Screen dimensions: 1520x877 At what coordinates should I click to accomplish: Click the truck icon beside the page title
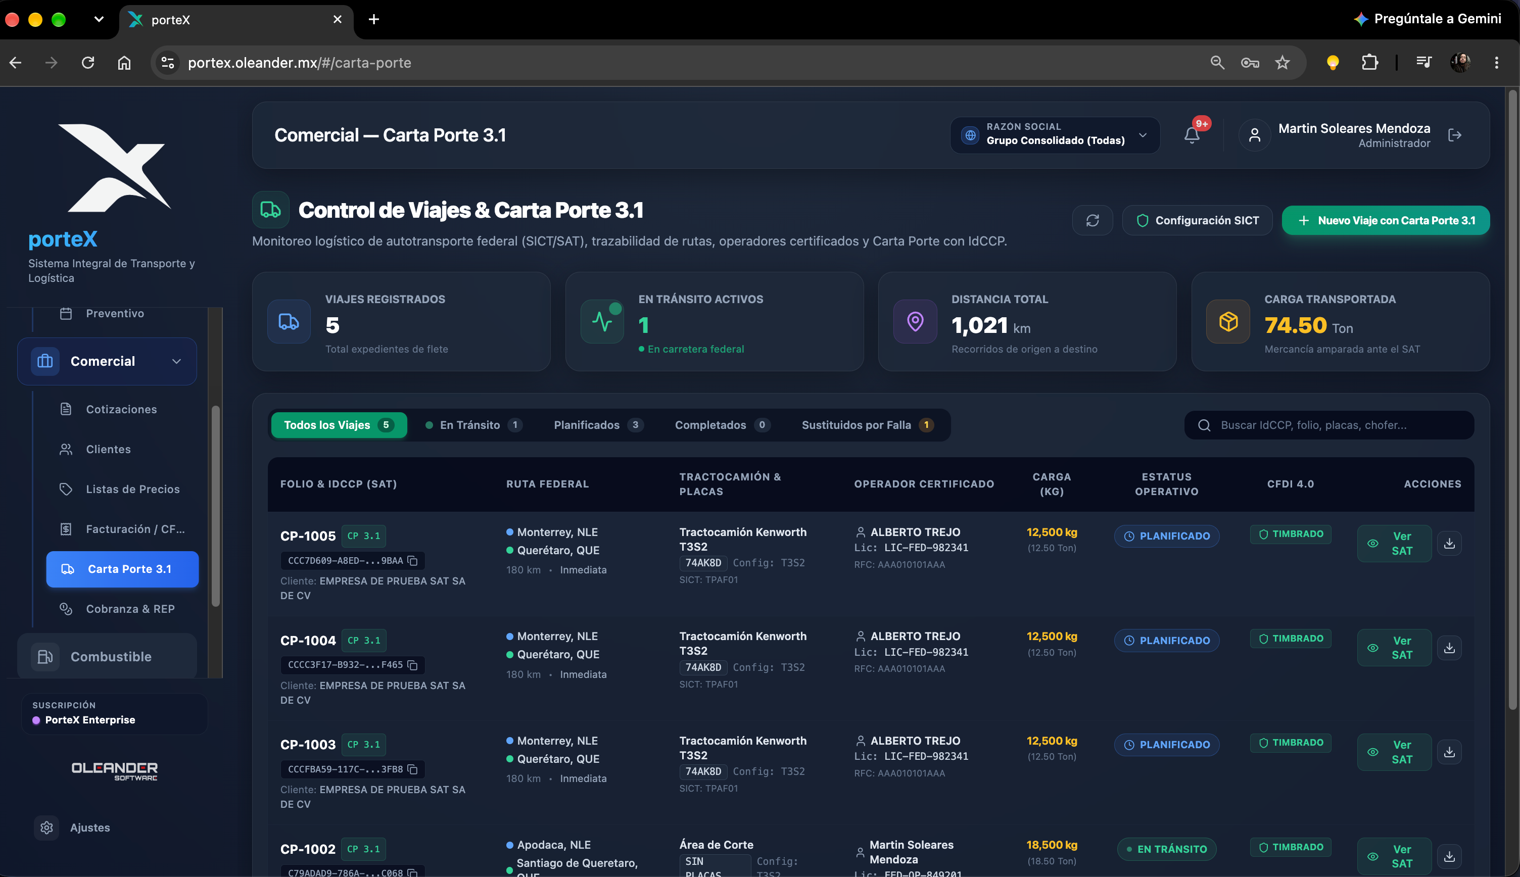(270, 210)
